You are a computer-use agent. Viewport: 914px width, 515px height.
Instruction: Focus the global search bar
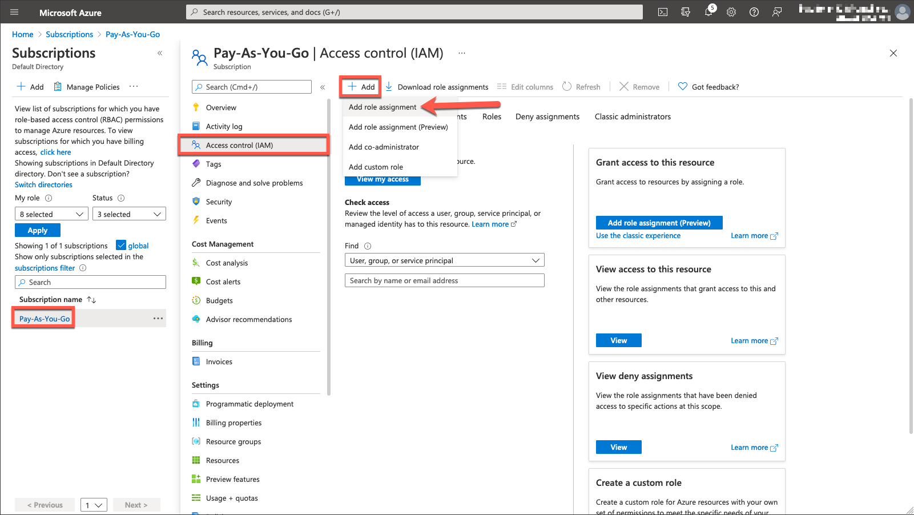click(414, 12)
